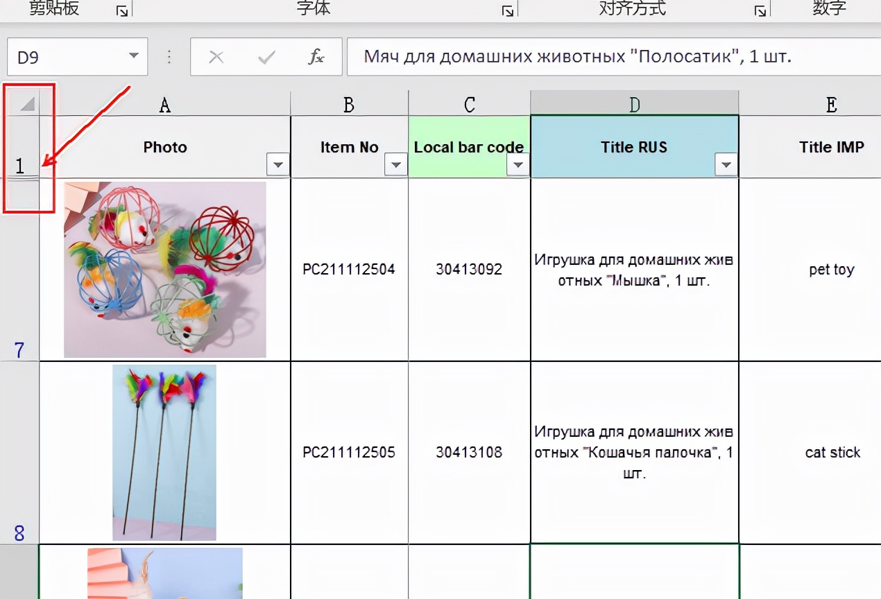Click cell PC211112504
This screenshot has width=881, height=599.
coord(350,270)
